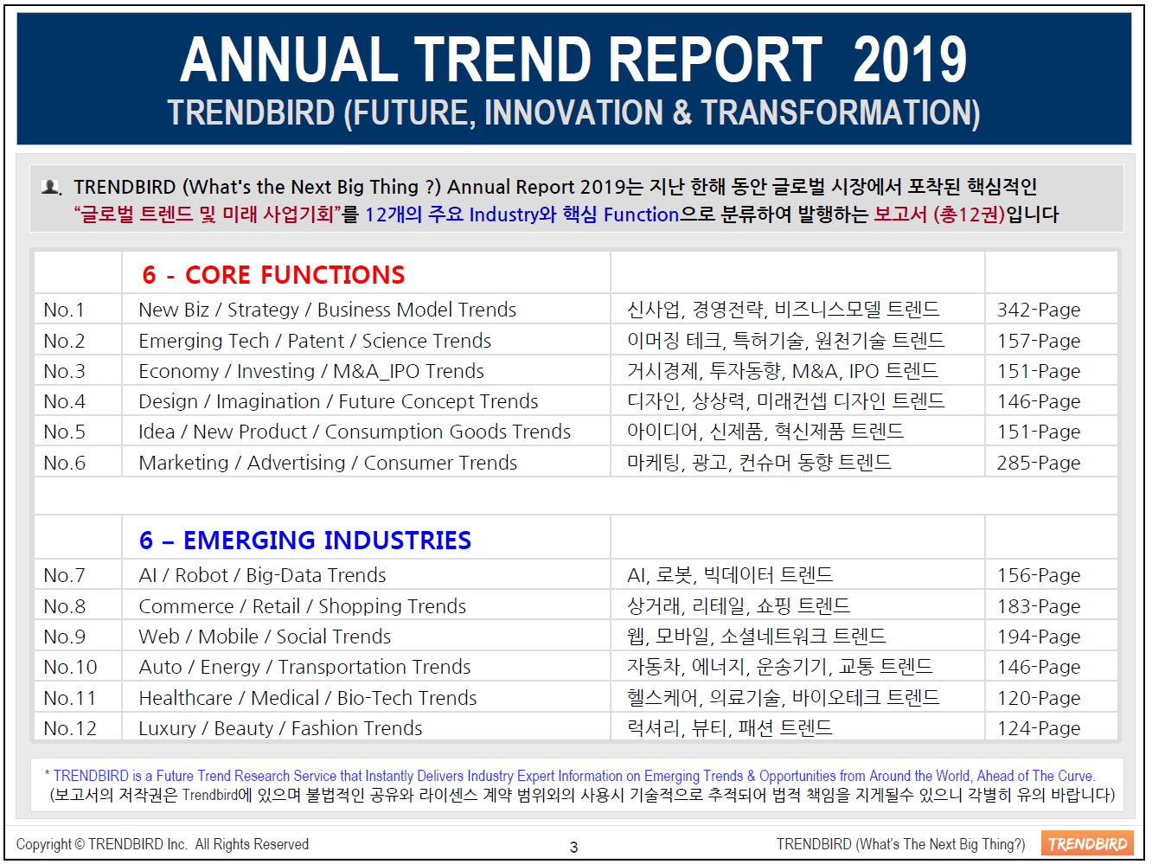Click "이머징 테크, 특허기술, 원천기술 트렌드"
The width and height of the screenshot is (1152, 864).
coord(786,341)
